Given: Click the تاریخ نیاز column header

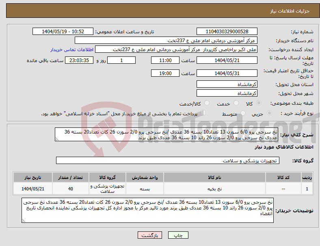Looking at the screenshot, I should [x=33, y=177].
